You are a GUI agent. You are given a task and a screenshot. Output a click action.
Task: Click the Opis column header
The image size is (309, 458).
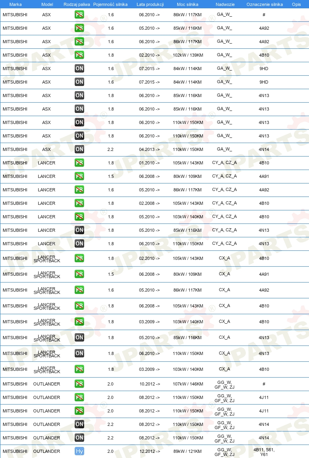(x=296, y=4)
